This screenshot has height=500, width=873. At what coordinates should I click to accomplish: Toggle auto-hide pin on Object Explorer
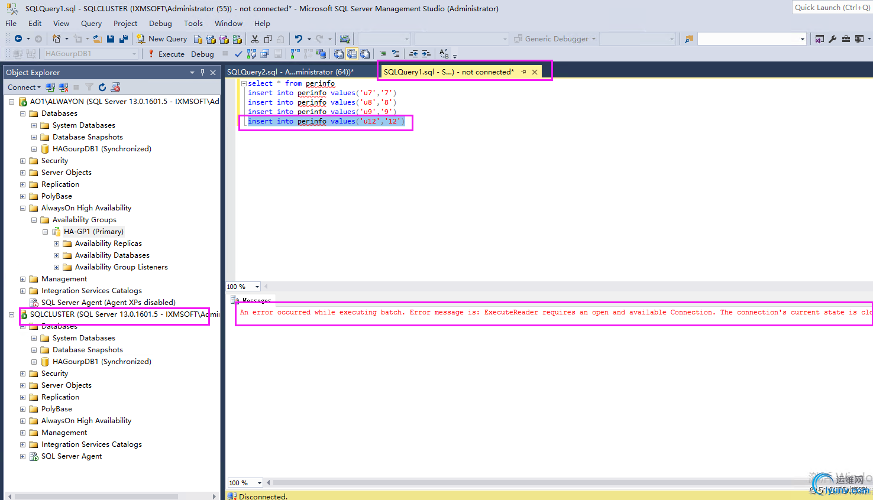pyautogui.click(x=202, y=72)
